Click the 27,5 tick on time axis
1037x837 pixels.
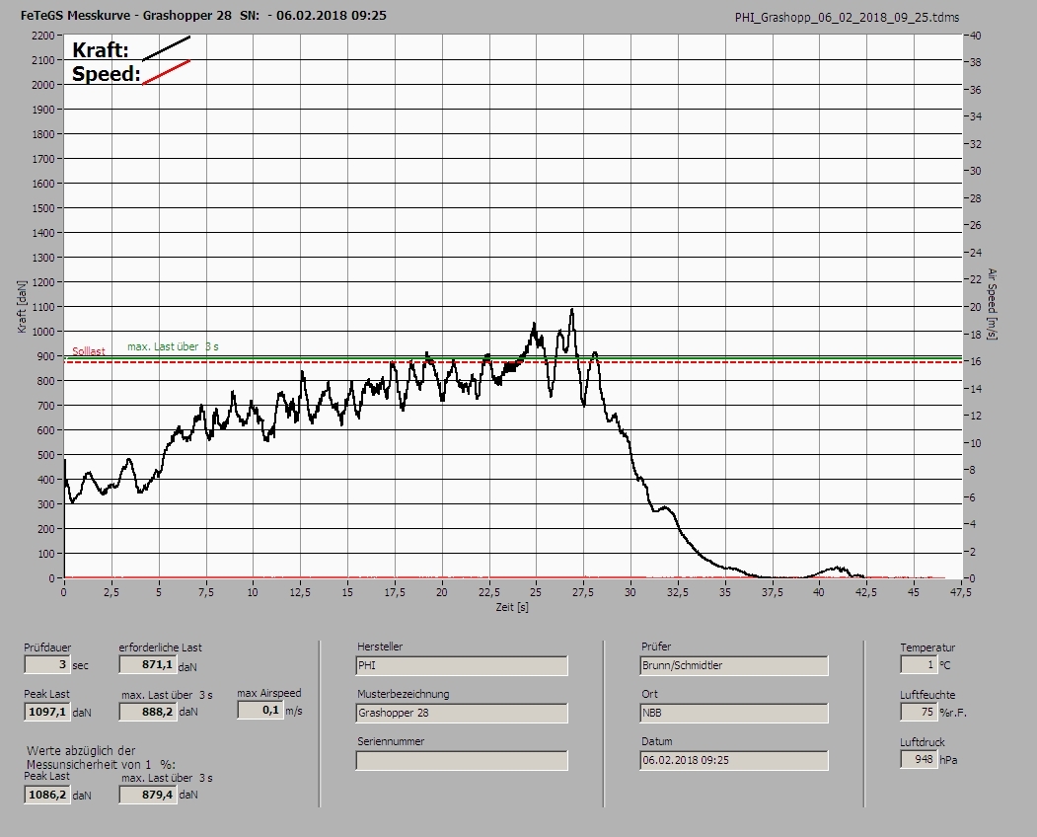[x=583, y=592]
